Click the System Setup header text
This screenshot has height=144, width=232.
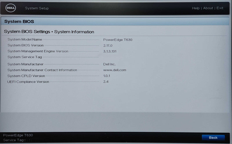point(37,8)
